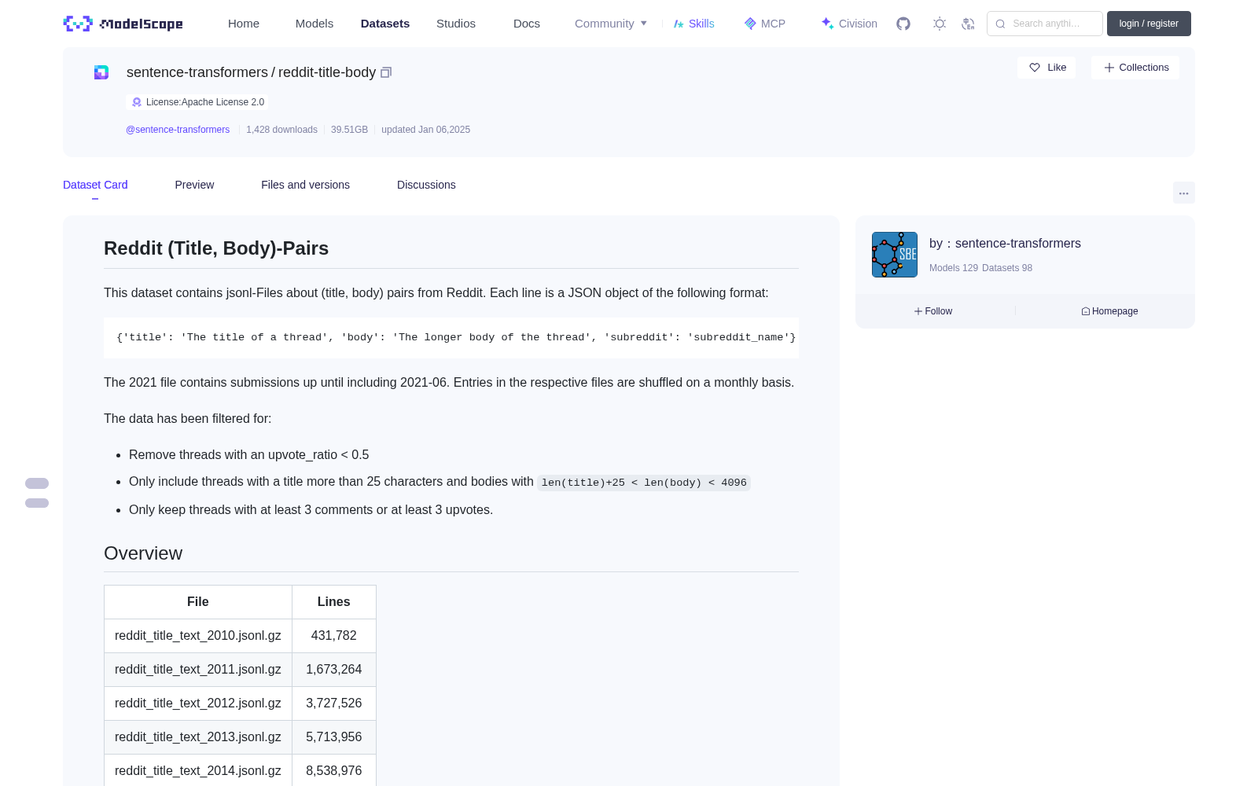Click 'updated Jan 06,2025' text
The image size is (1258, 786).
click(425, 130)
